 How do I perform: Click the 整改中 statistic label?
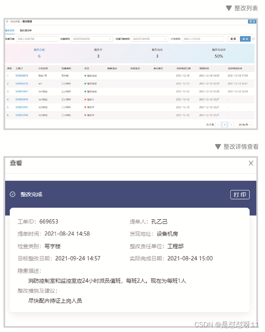point(98,50)
